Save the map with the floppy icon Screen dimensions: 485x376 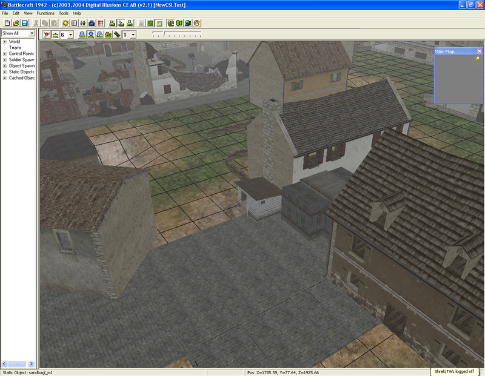tap(25, 23)
